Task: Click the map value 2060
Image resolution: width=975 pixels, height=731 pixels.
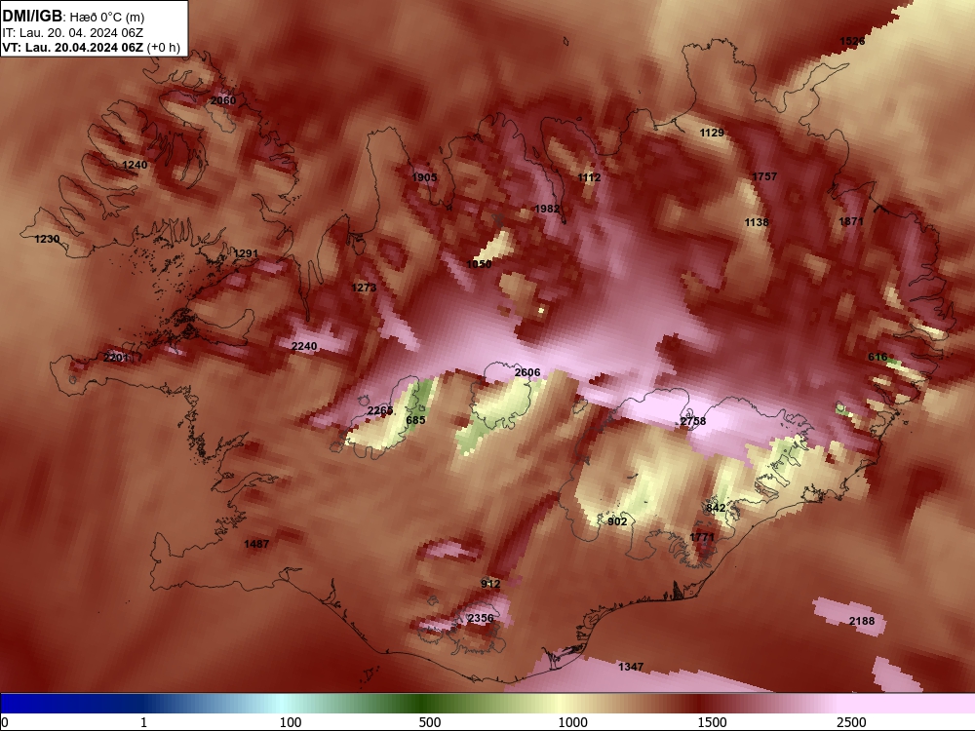Action: point(223,100)
